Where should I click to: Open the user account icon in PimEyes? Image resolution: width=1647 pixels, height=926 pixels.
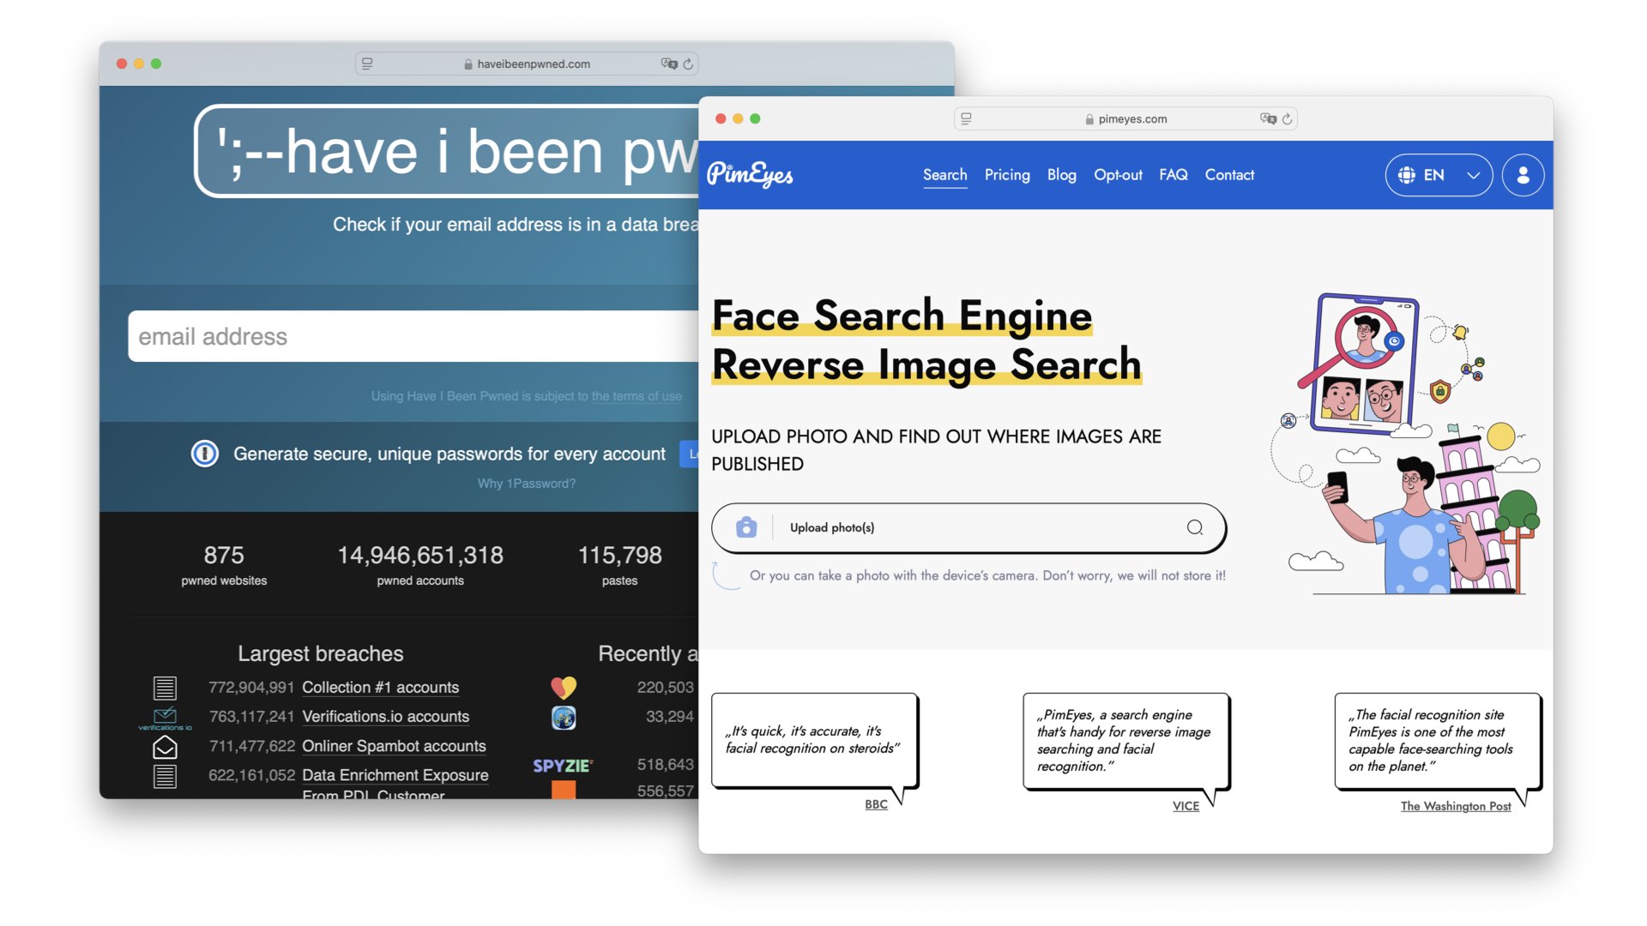tap(1523, 175)
